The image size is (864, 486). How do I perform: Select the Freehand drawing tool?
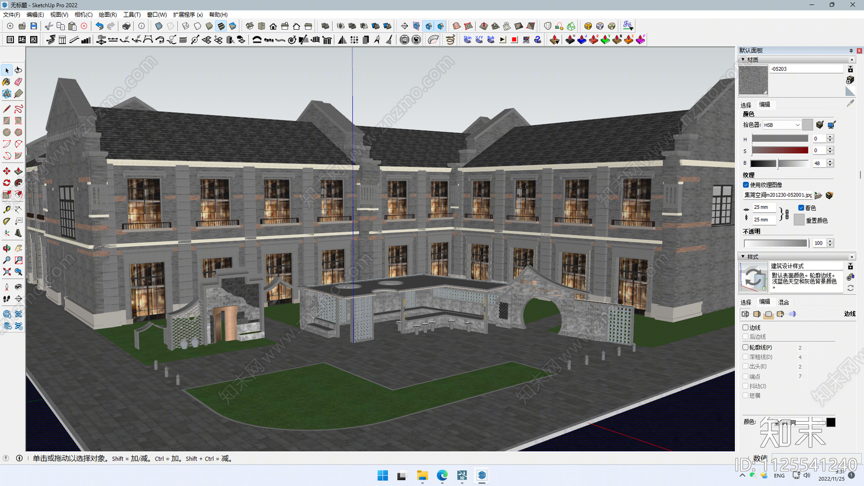pos(18,109)
